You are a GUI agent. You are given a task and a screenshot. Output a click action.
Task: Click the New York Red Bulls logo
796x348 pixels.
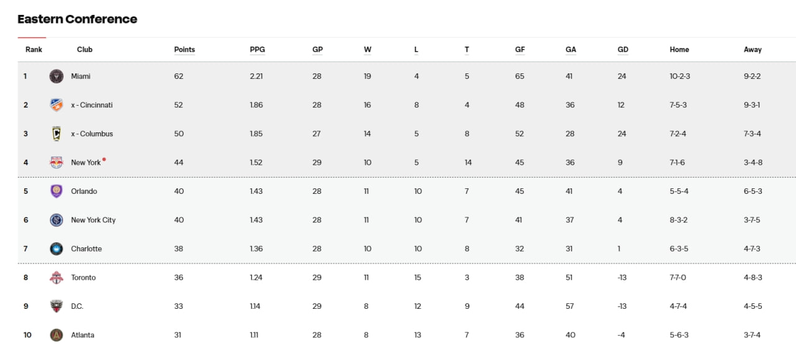(x=57, y=162)
